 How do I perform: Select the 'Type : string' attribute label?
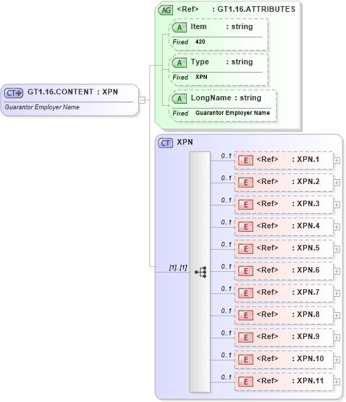(221, 62)
